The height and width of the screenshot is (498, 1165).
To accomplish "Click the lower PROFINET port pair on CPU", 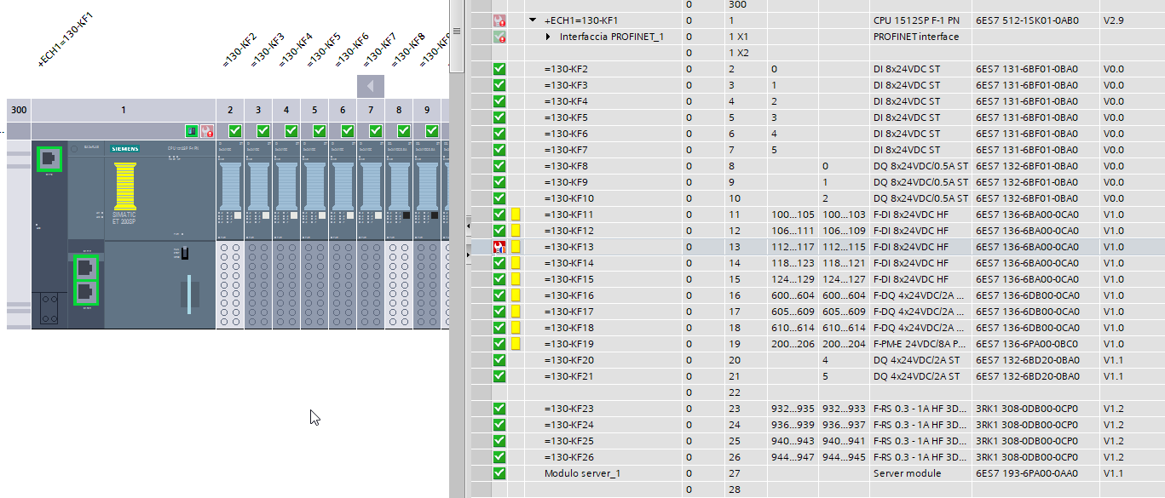I will pyautogui.click(x=85, y=280).
